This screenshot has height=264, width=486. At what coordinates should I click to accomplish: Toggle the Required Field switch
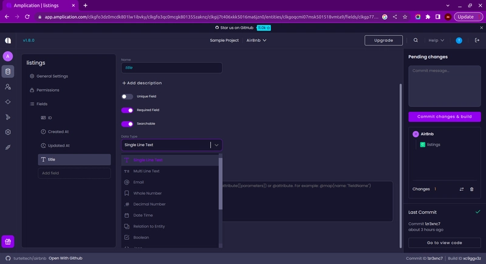[x=127, y=110]
